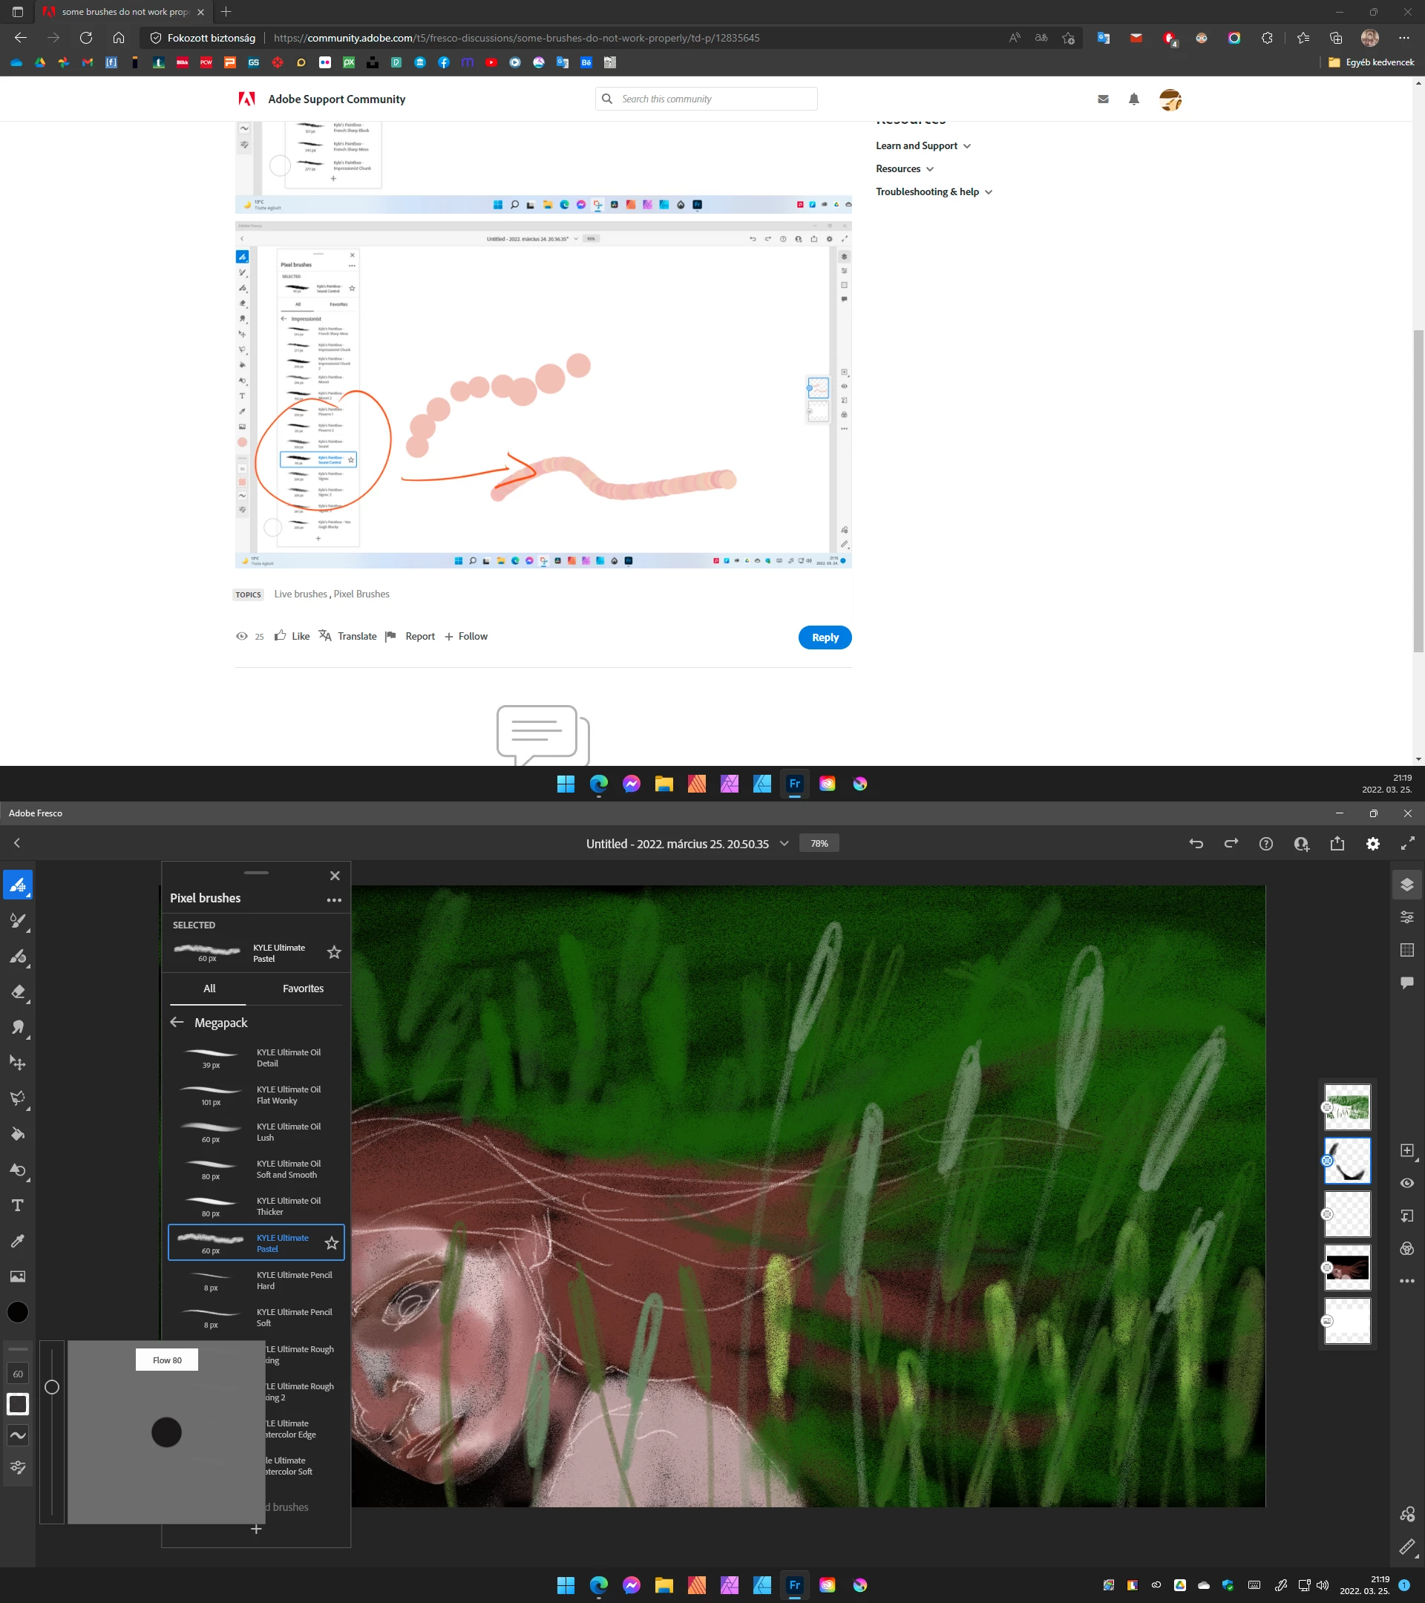This screenshot has width=1425, height=1603.
Task: Select the Live brushes tool
Action: [x=17, y=921]
